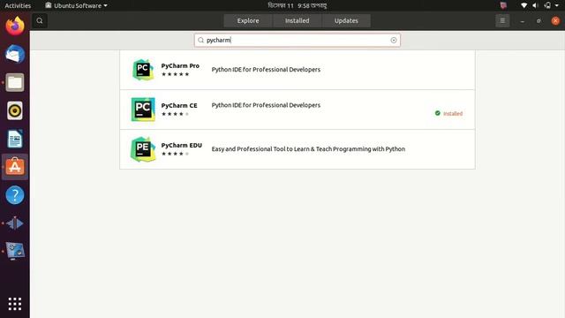The width and height of the screenshot is (565, 318).
Task: Click the PyCharm CE star rating
Action: click(x=175, y=114)
